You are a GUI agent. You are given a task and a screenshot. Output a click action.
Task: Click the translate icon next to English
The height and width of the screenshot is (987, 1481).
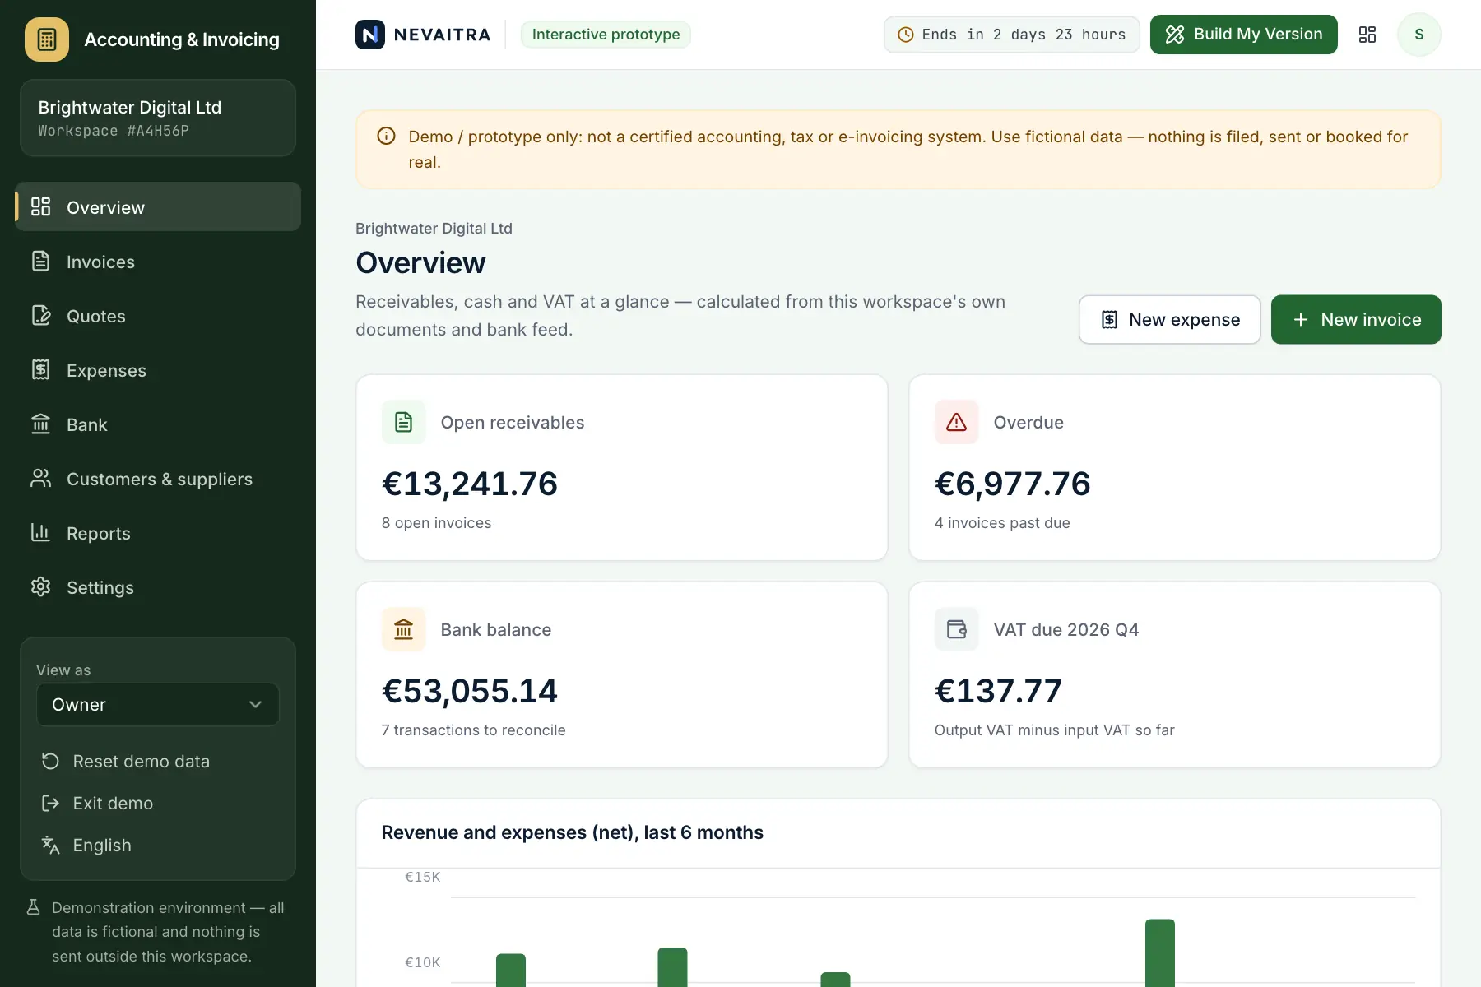pos(51,846)
